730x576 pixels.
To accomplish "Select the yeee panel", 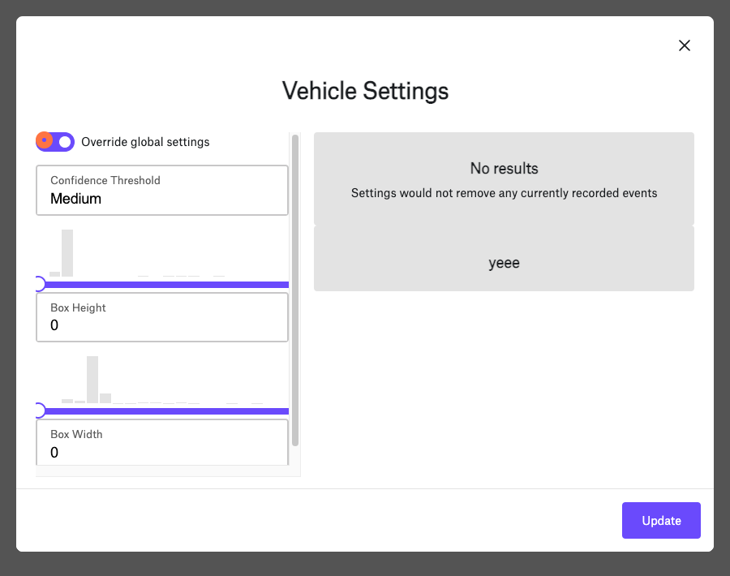I will [504, 259].
